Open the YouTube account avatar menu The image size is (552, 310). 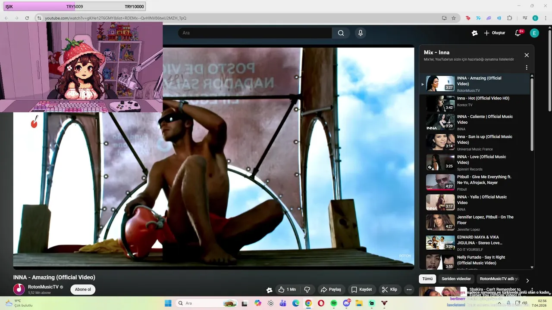point(534,33)
